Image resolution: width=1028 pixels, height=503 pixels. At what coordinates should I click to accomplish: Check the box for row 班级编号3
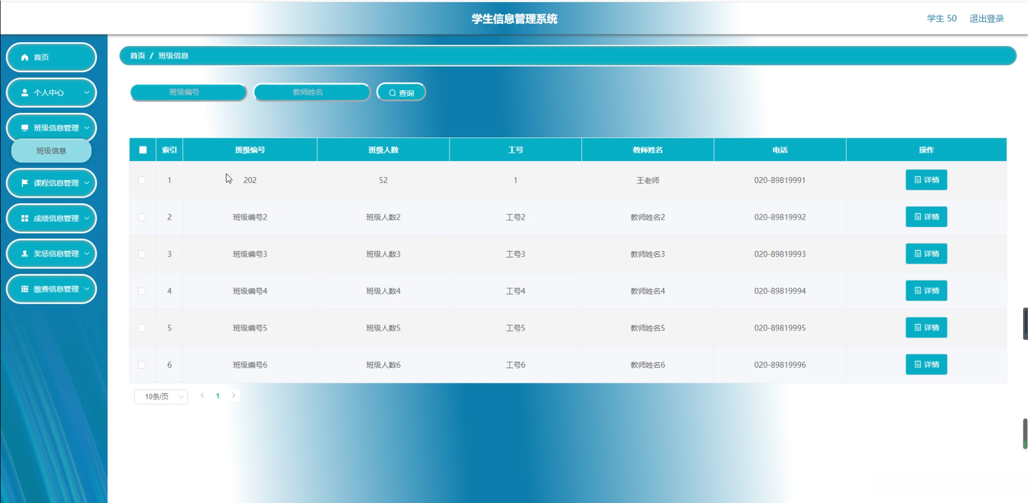click(x=142, y=254)
